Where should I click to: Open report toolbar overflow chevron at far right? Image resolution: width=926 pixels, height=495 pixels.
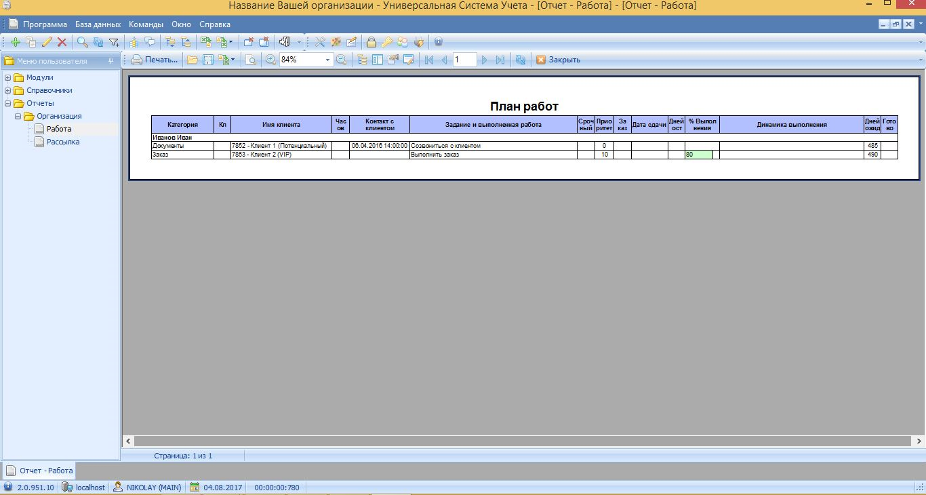[921, 60]
